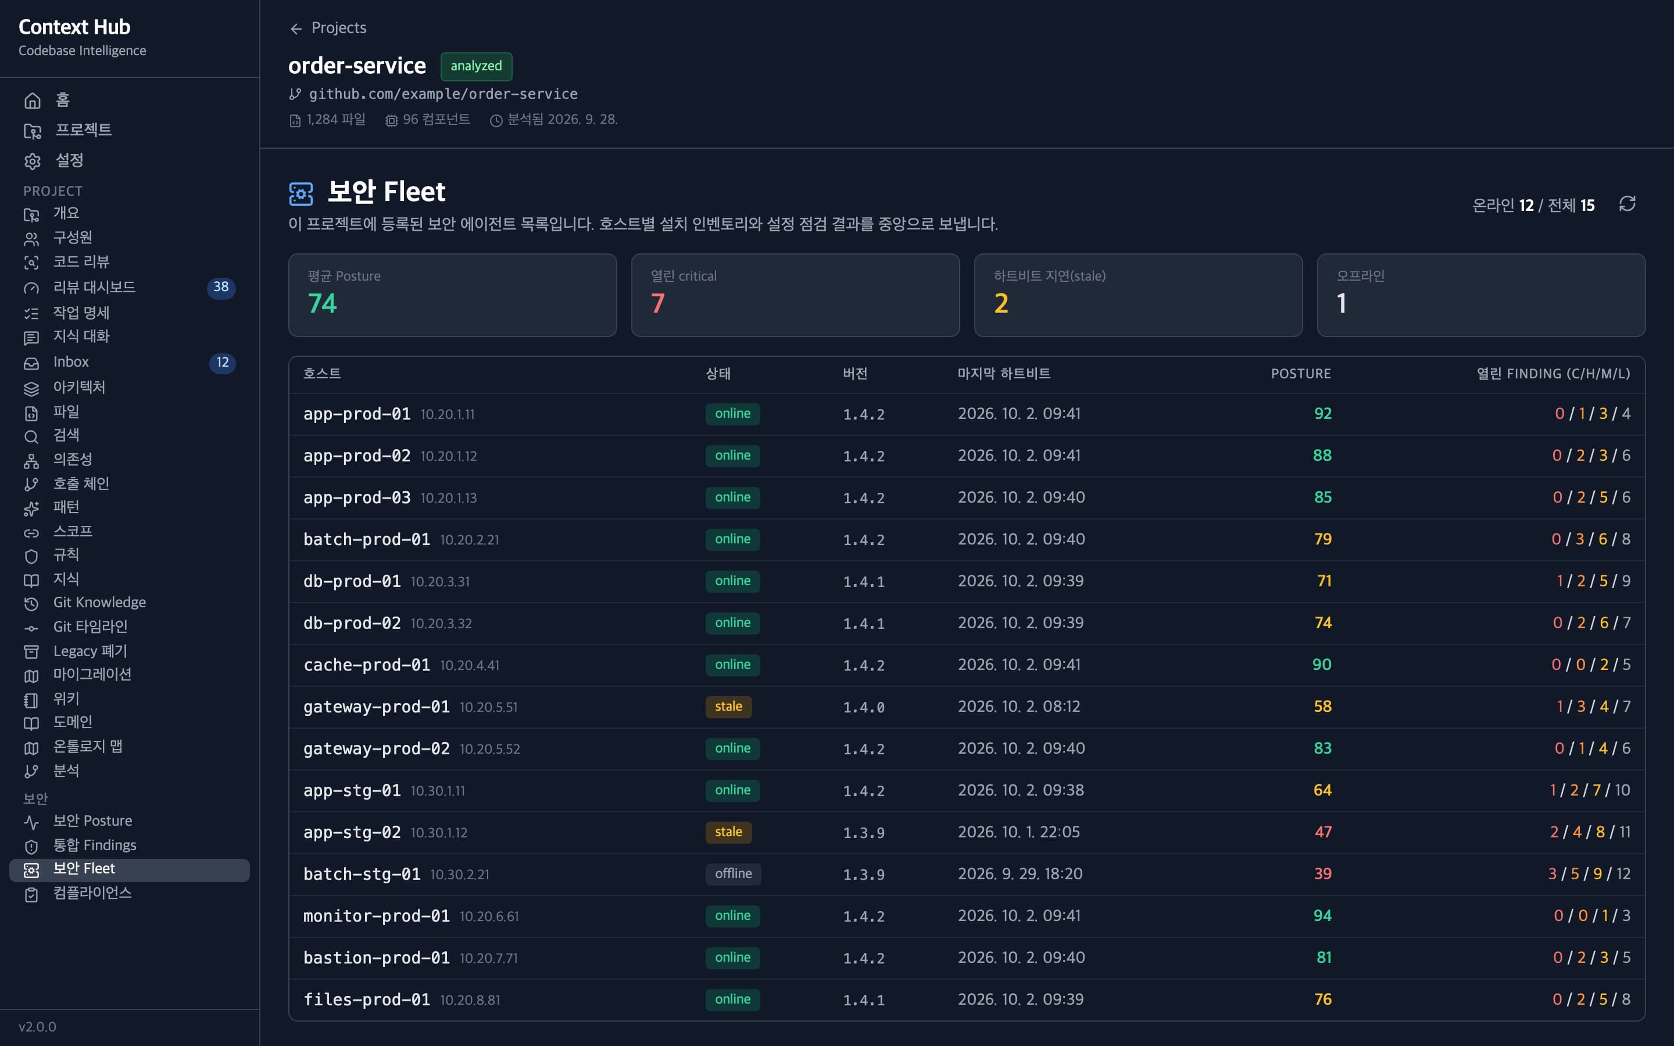Click the 열린 critical summary card

(795, 295)
